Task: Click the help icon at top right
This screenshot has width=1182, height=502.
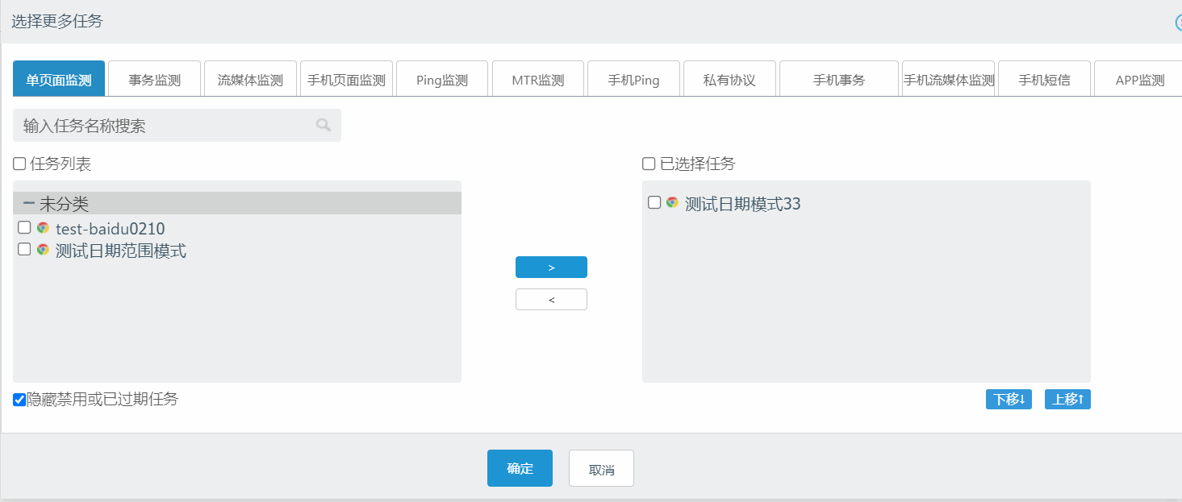Action: click(x=1179, y=23)
